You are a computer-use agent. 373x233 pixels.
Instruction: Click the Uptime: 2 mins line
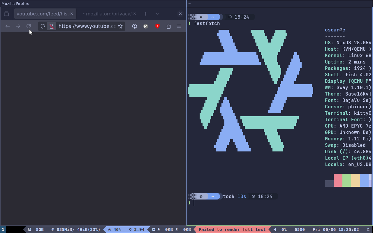point(345,62)
